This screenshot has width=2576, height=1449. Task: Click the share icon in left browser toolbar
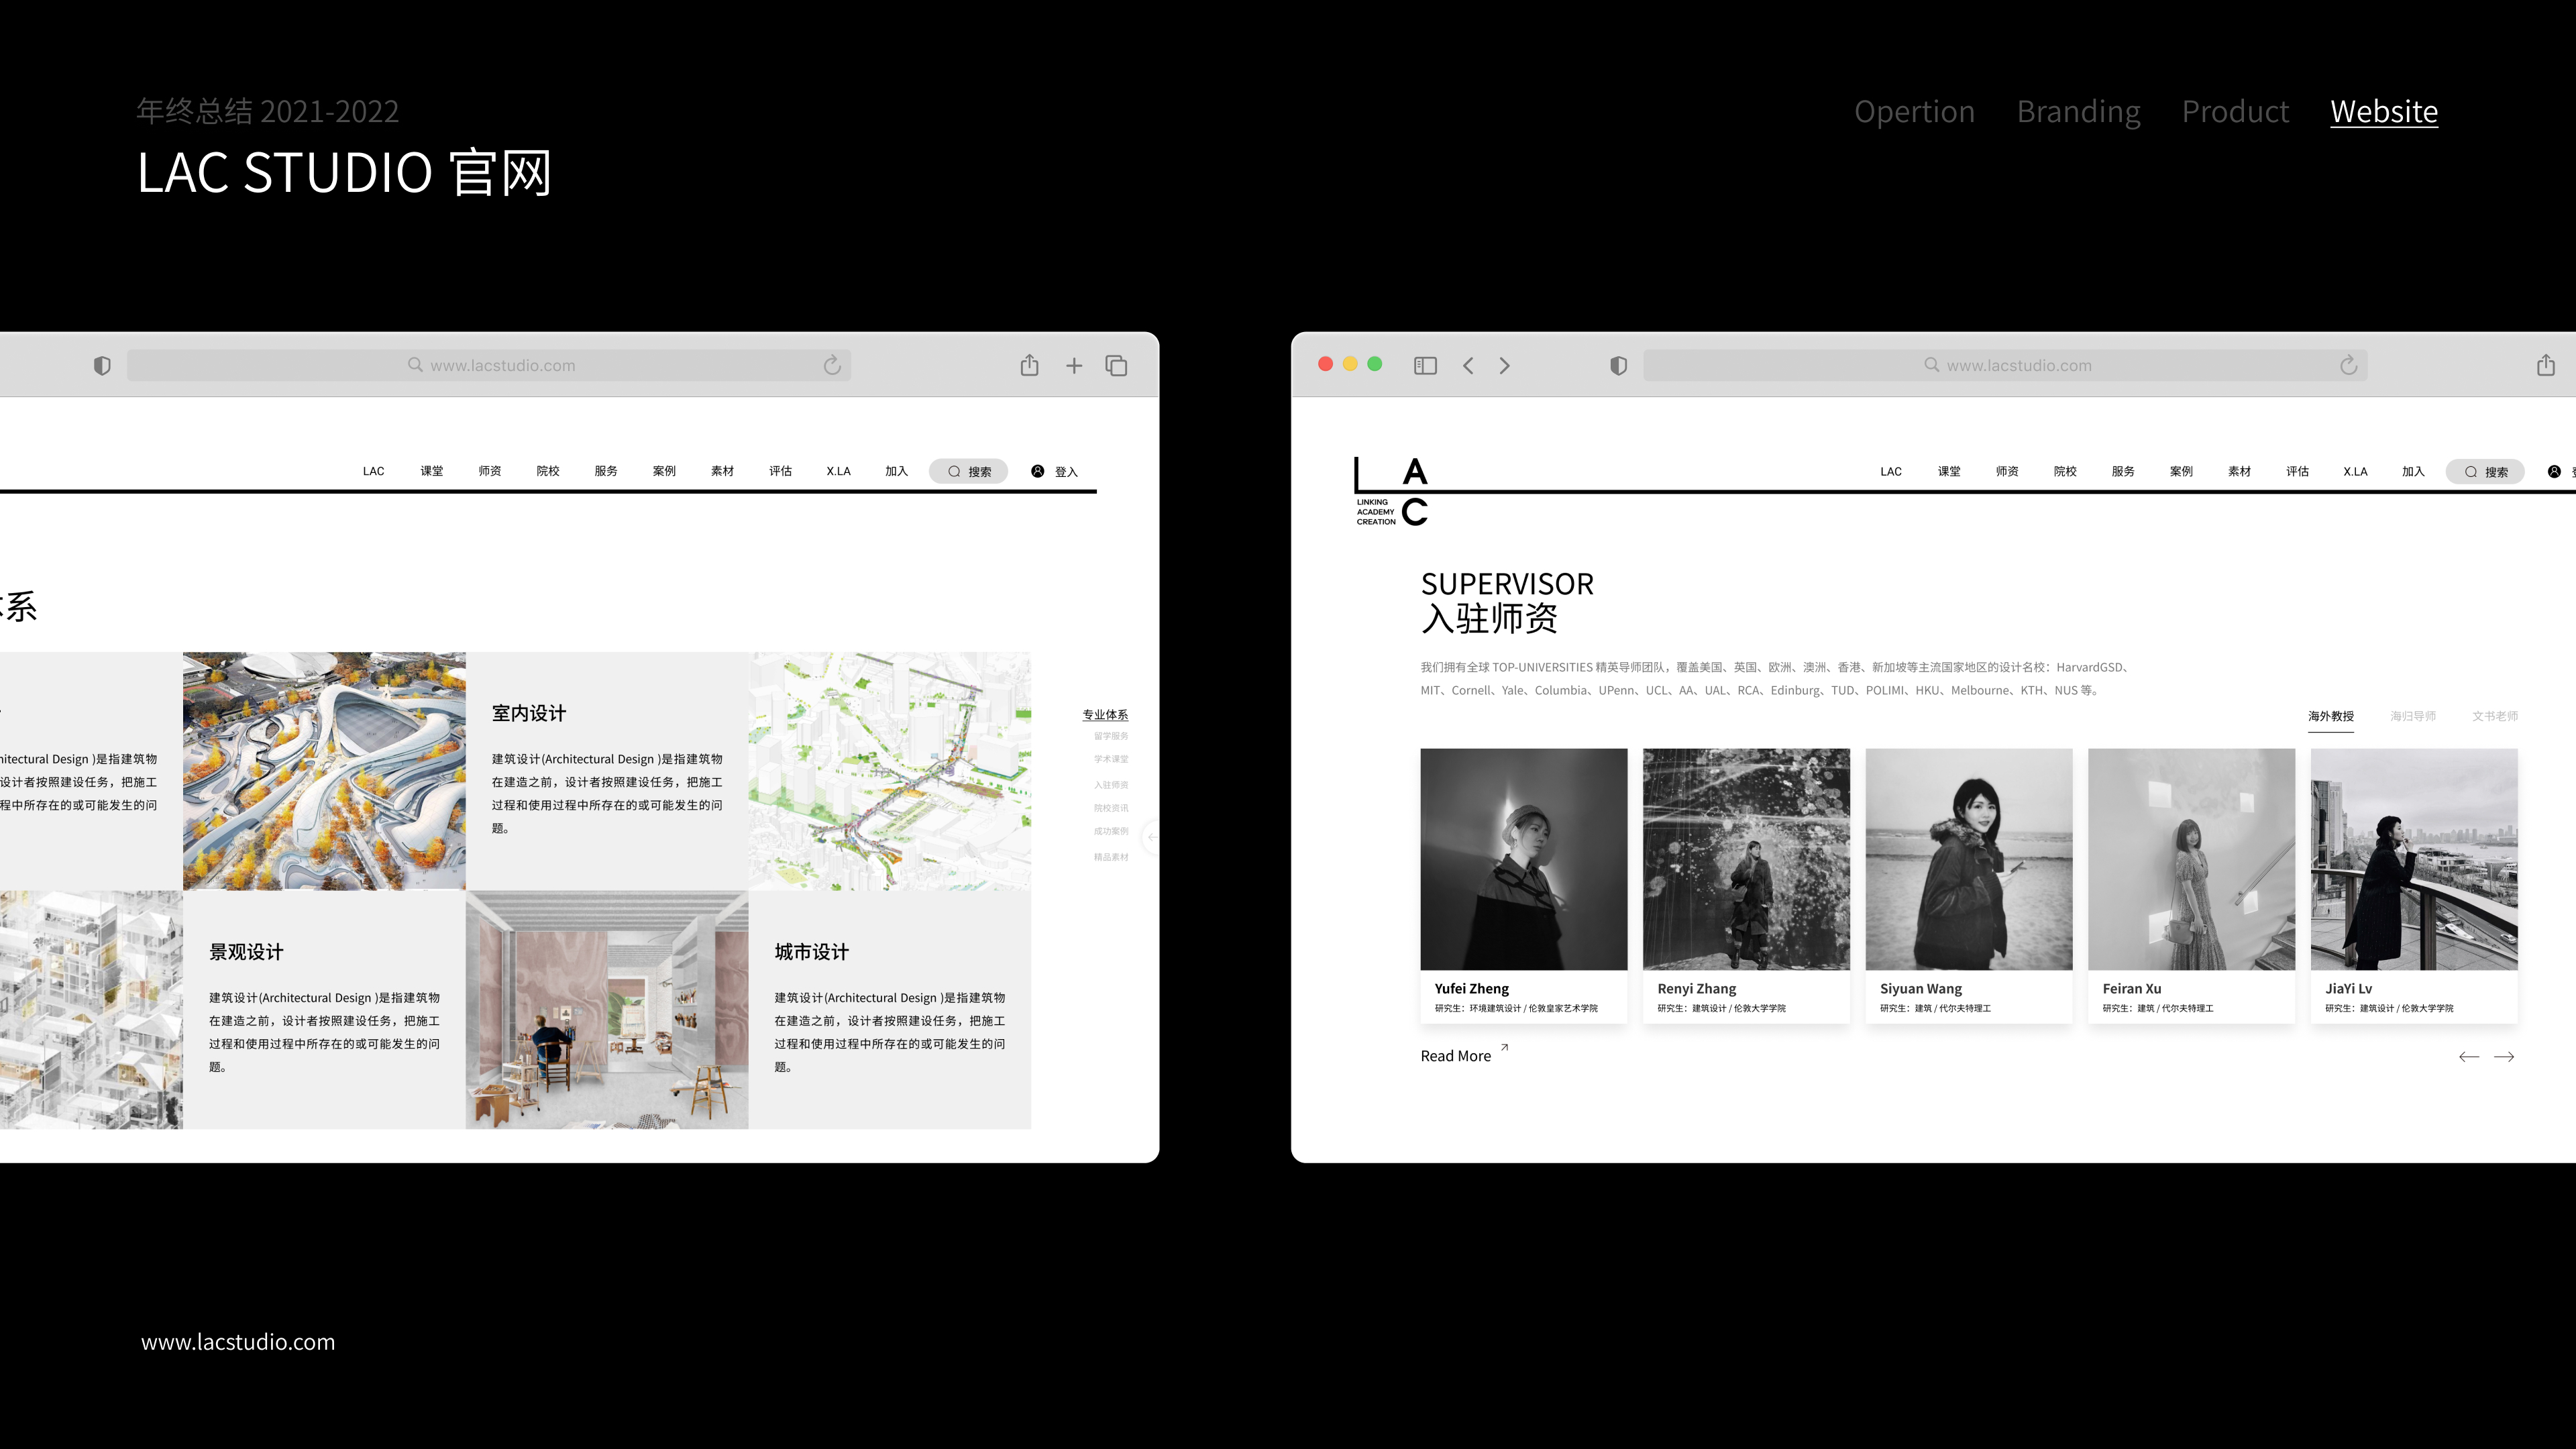click(x=1029, y=365)
